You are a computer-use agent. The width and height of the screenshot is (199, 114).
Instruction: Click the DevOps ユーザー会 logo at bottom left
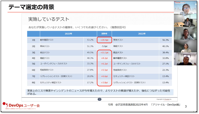click(x=21, y=106)
